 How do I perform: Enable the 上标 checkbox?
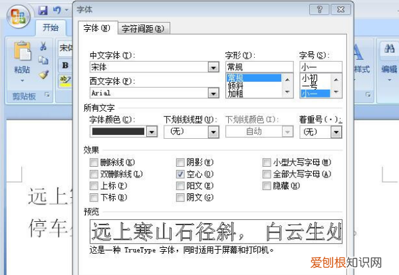pyautogui.click(x=94, y=186)
